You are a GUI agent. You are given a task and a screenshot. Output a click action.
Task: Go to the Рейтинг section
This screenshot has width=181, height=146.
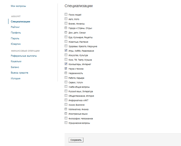(15, 27)
